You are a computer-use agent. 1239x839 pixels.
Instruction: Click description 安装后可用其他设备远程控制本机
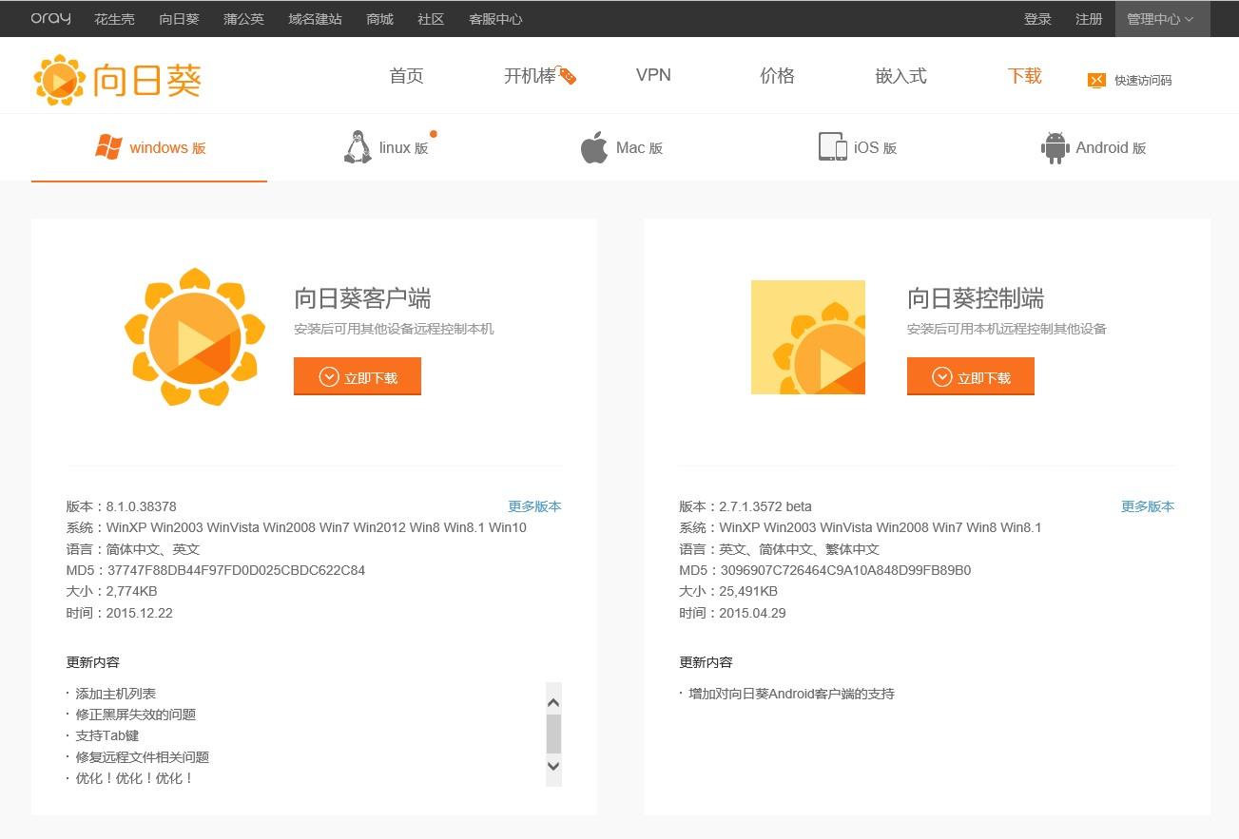(x=394, y=329)
